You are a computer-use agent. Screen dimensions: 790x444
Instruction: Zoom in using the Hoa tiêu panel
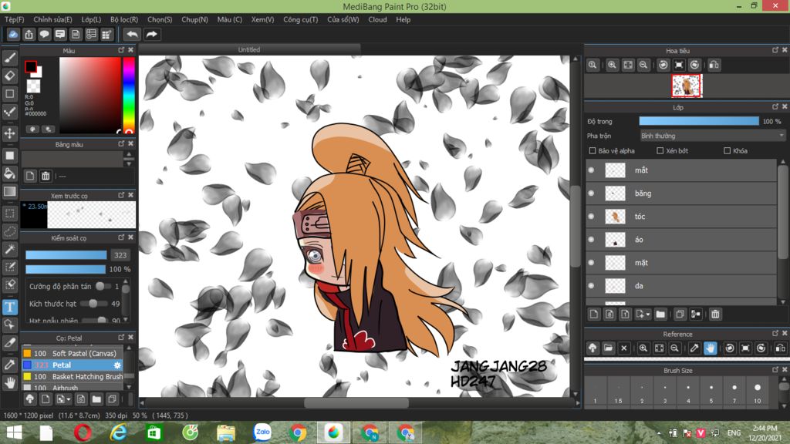pos(612,65)
